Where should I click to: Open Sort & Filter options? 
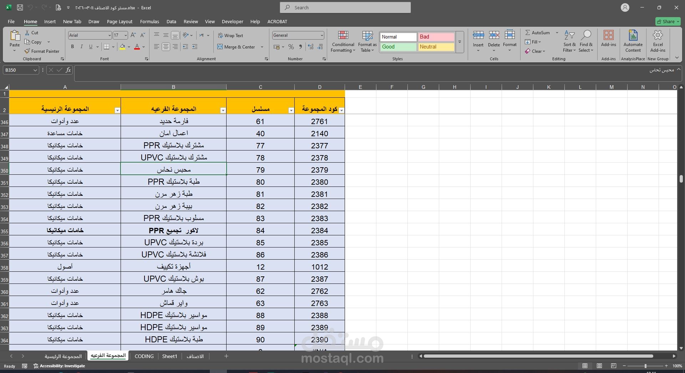pyautogui.click(x=569, y=41)
